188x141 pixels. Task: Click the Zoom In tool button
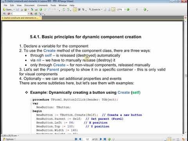(x=95, y=9)
